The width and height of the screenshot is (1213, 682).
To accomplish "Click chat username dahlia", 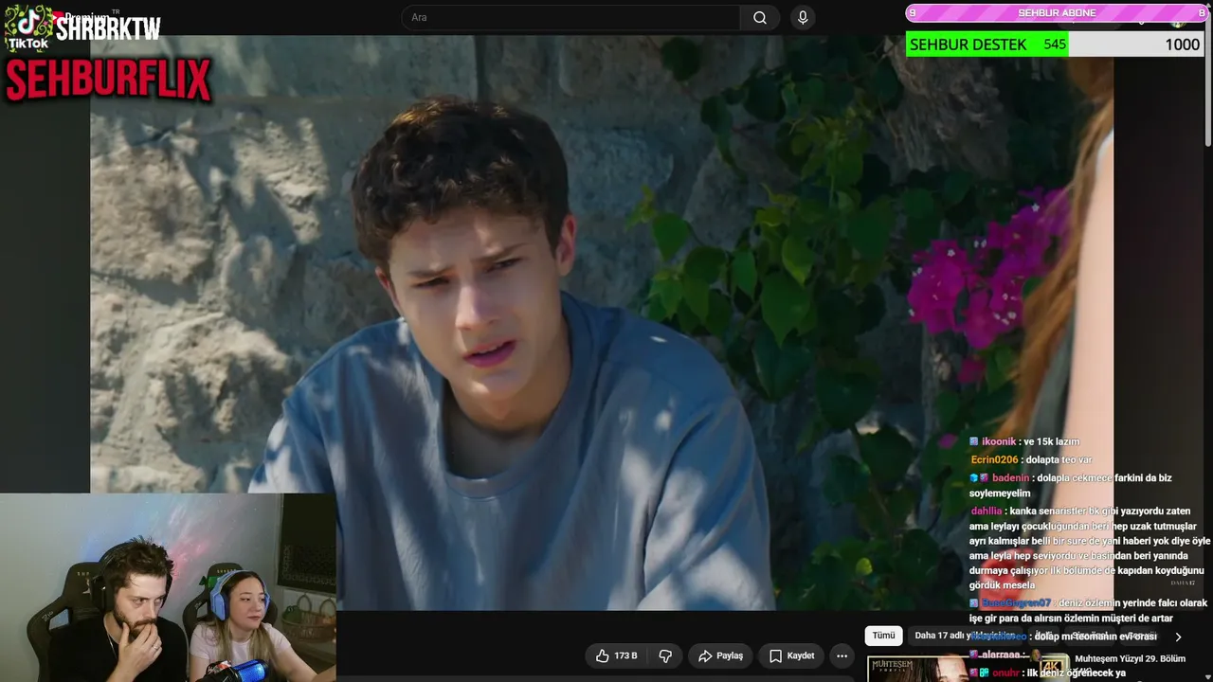I will [x=986, y=511].
